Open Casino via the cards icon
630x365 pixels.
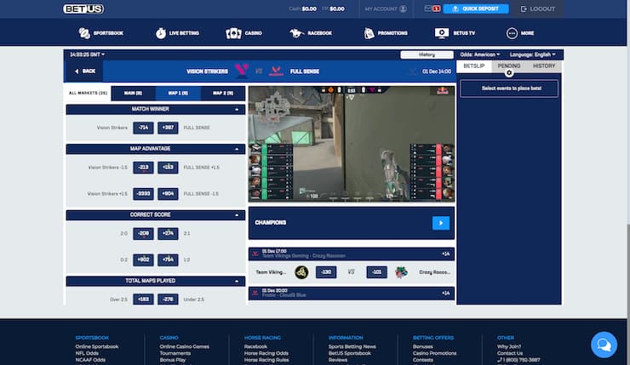click(x=232, y=33)
